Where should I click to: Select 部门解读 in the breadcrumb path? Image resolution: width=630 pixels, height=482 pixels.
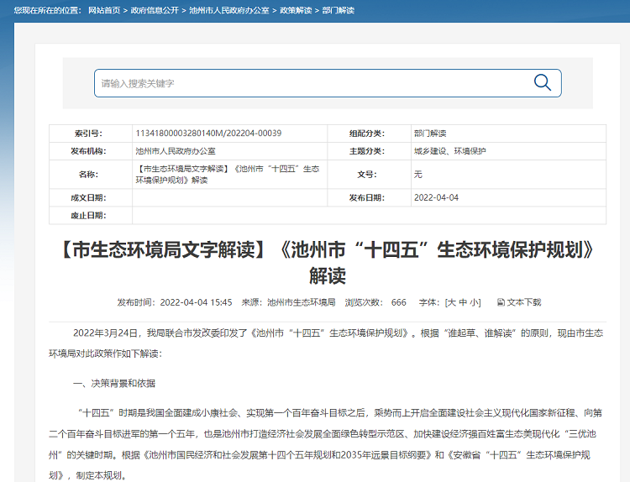click(338, 10)
